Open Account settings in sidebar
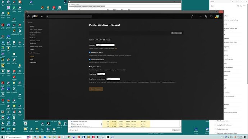248x139 pixels. click(x=32, y=26)
